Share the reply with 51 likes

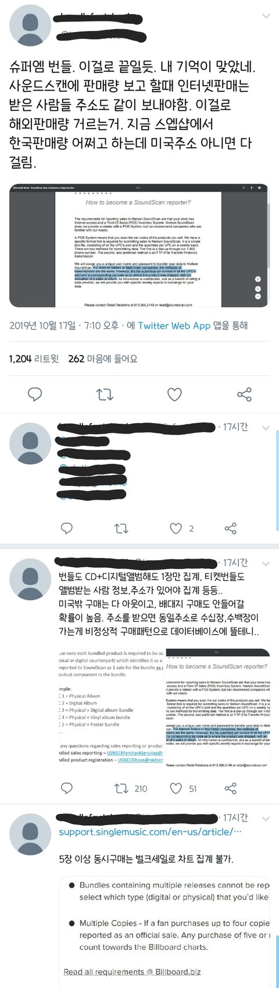(230, 789)
